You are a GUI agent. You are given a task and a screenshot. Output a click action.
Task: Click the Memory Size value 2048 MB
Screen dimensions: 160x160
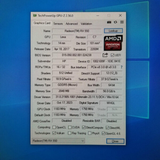coord(64,91)
